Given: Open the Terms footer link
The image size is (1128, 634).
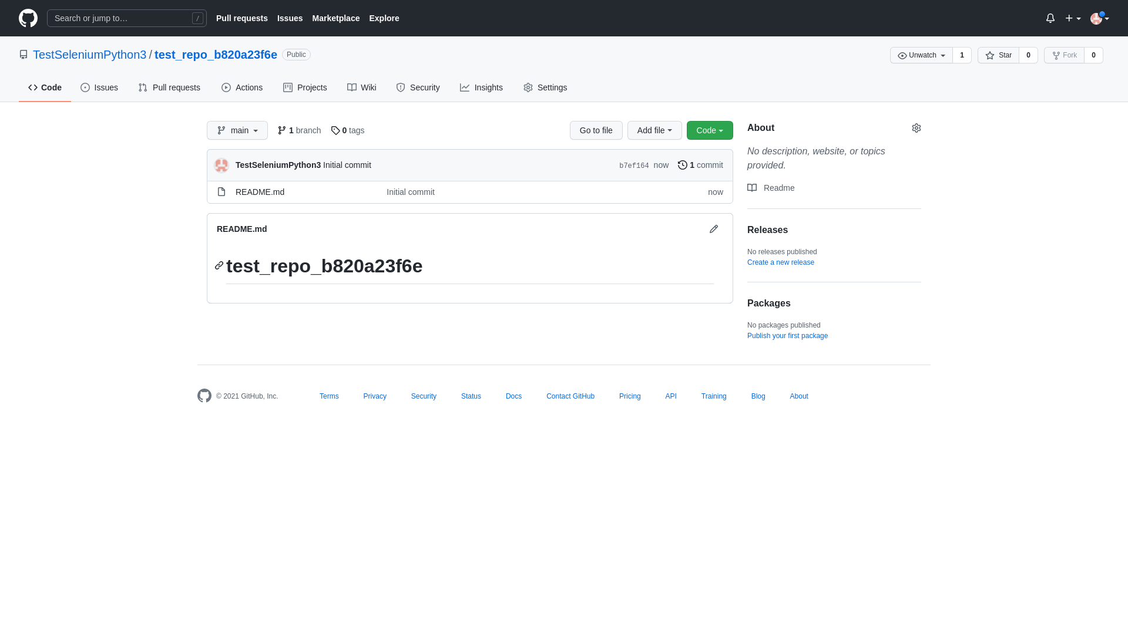Looking at the screenshot, I should click(x=329, y=396).
